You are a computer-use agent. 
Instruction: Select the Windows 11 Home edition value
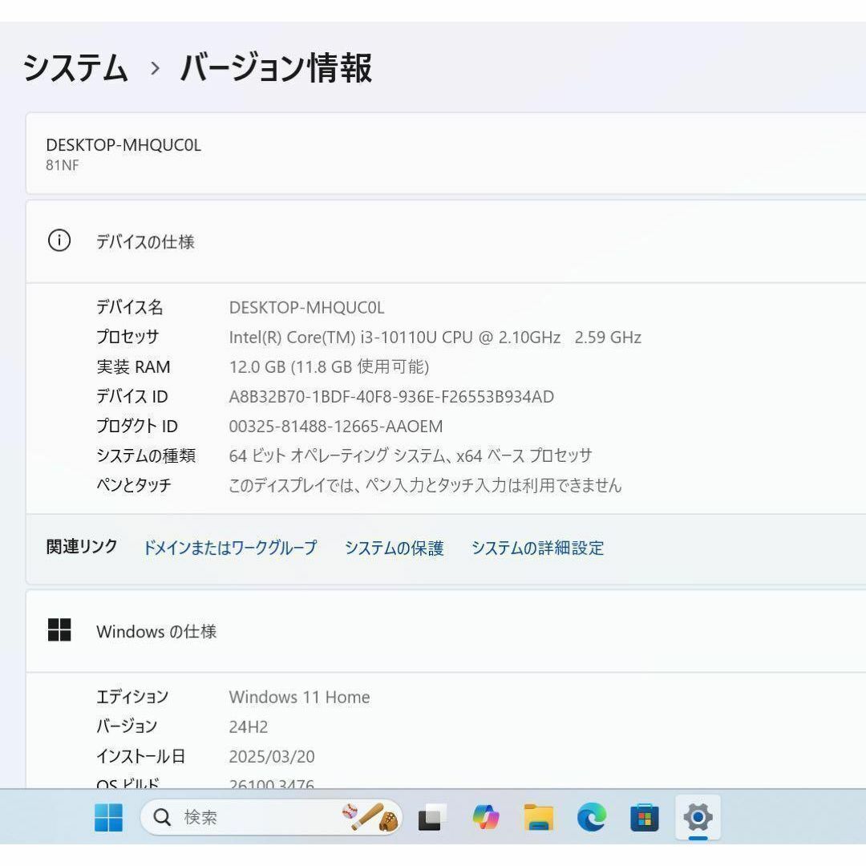pos(299,697)
